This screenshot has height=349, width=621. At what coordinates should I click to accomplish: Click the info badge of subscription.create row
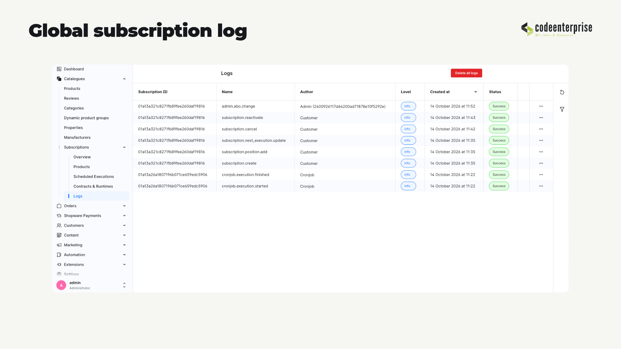(408, 163)
